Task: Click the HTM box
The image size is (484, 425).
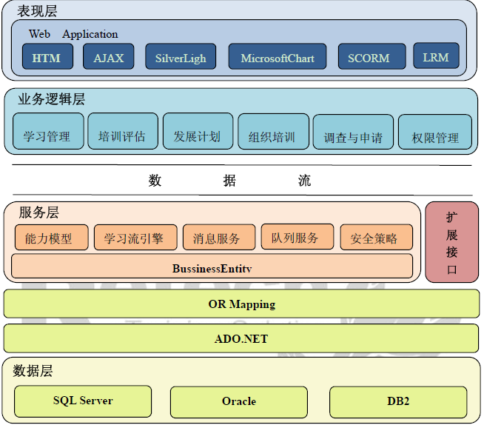Action: tap(47, 58)
